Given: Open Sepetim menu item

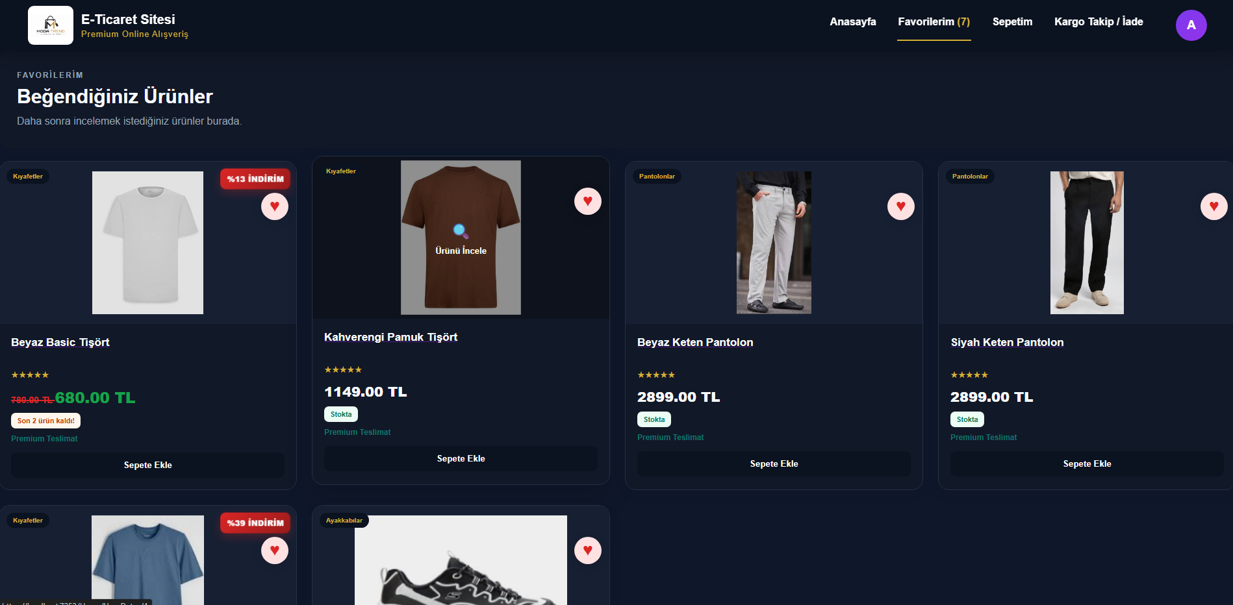Looking at the screenshot, I should pyautogui.click(x=1012, y=22).
